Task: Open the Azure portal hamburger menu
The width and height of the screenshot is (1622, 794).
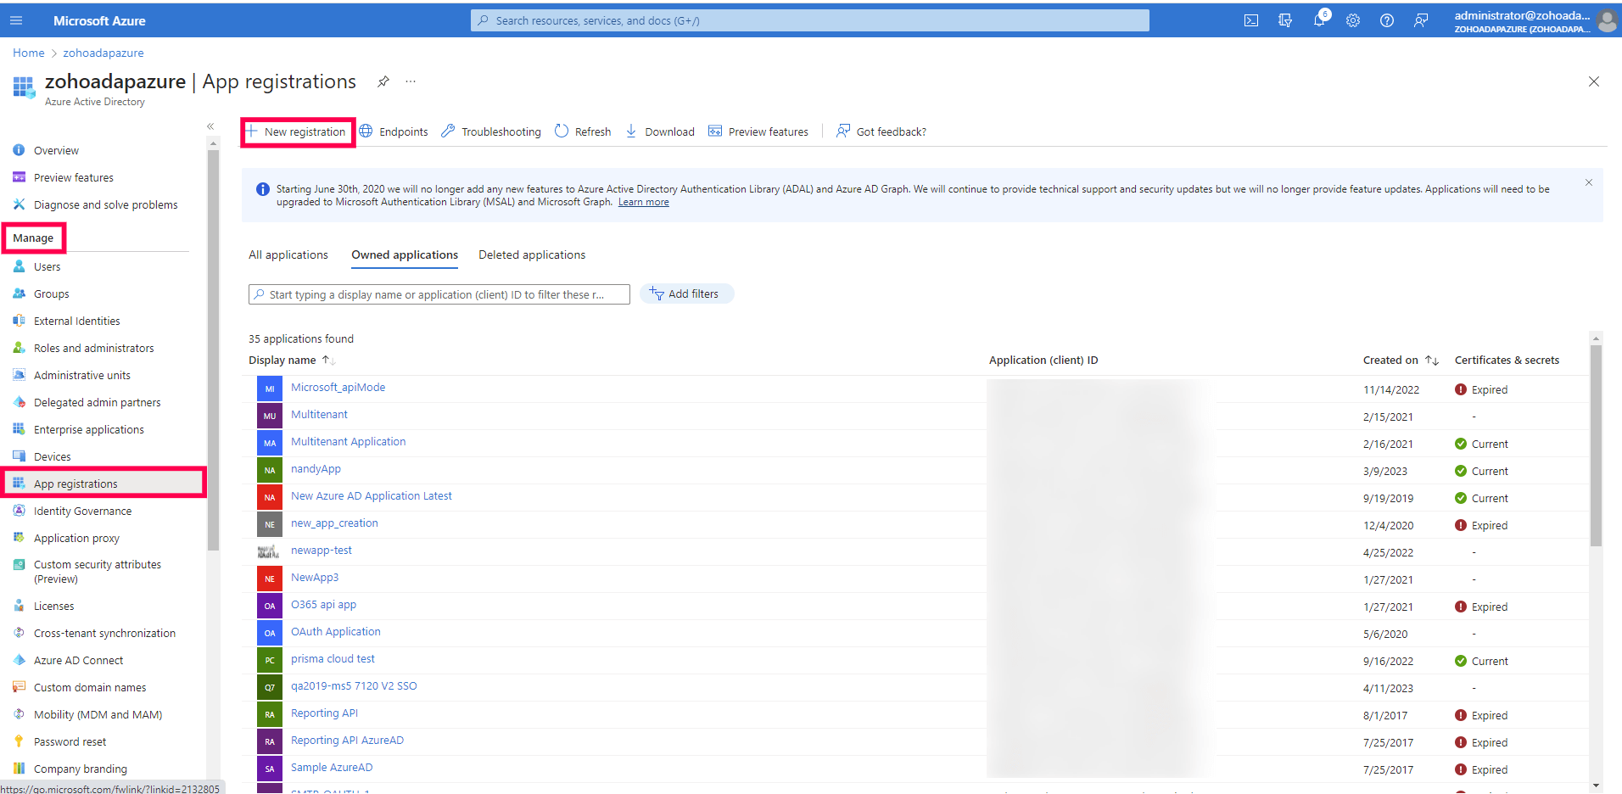Action: pyautogui.click(x=16, y=20)
